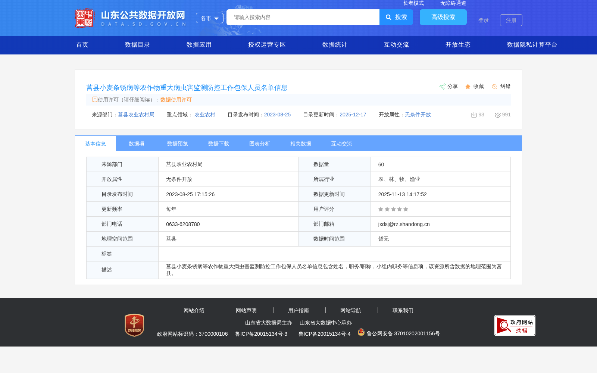Image resolution: width=597 pixels, height=373 pixels.
Task: Click the 2025-12-17 catalog update date
Action: tap(353, 115)
